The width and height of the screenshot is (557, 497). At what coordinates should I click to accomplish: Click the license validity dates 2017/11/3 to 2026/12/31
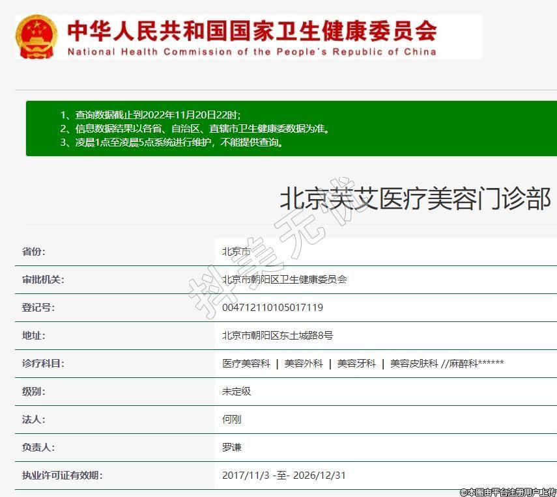[x=284, y=476]
